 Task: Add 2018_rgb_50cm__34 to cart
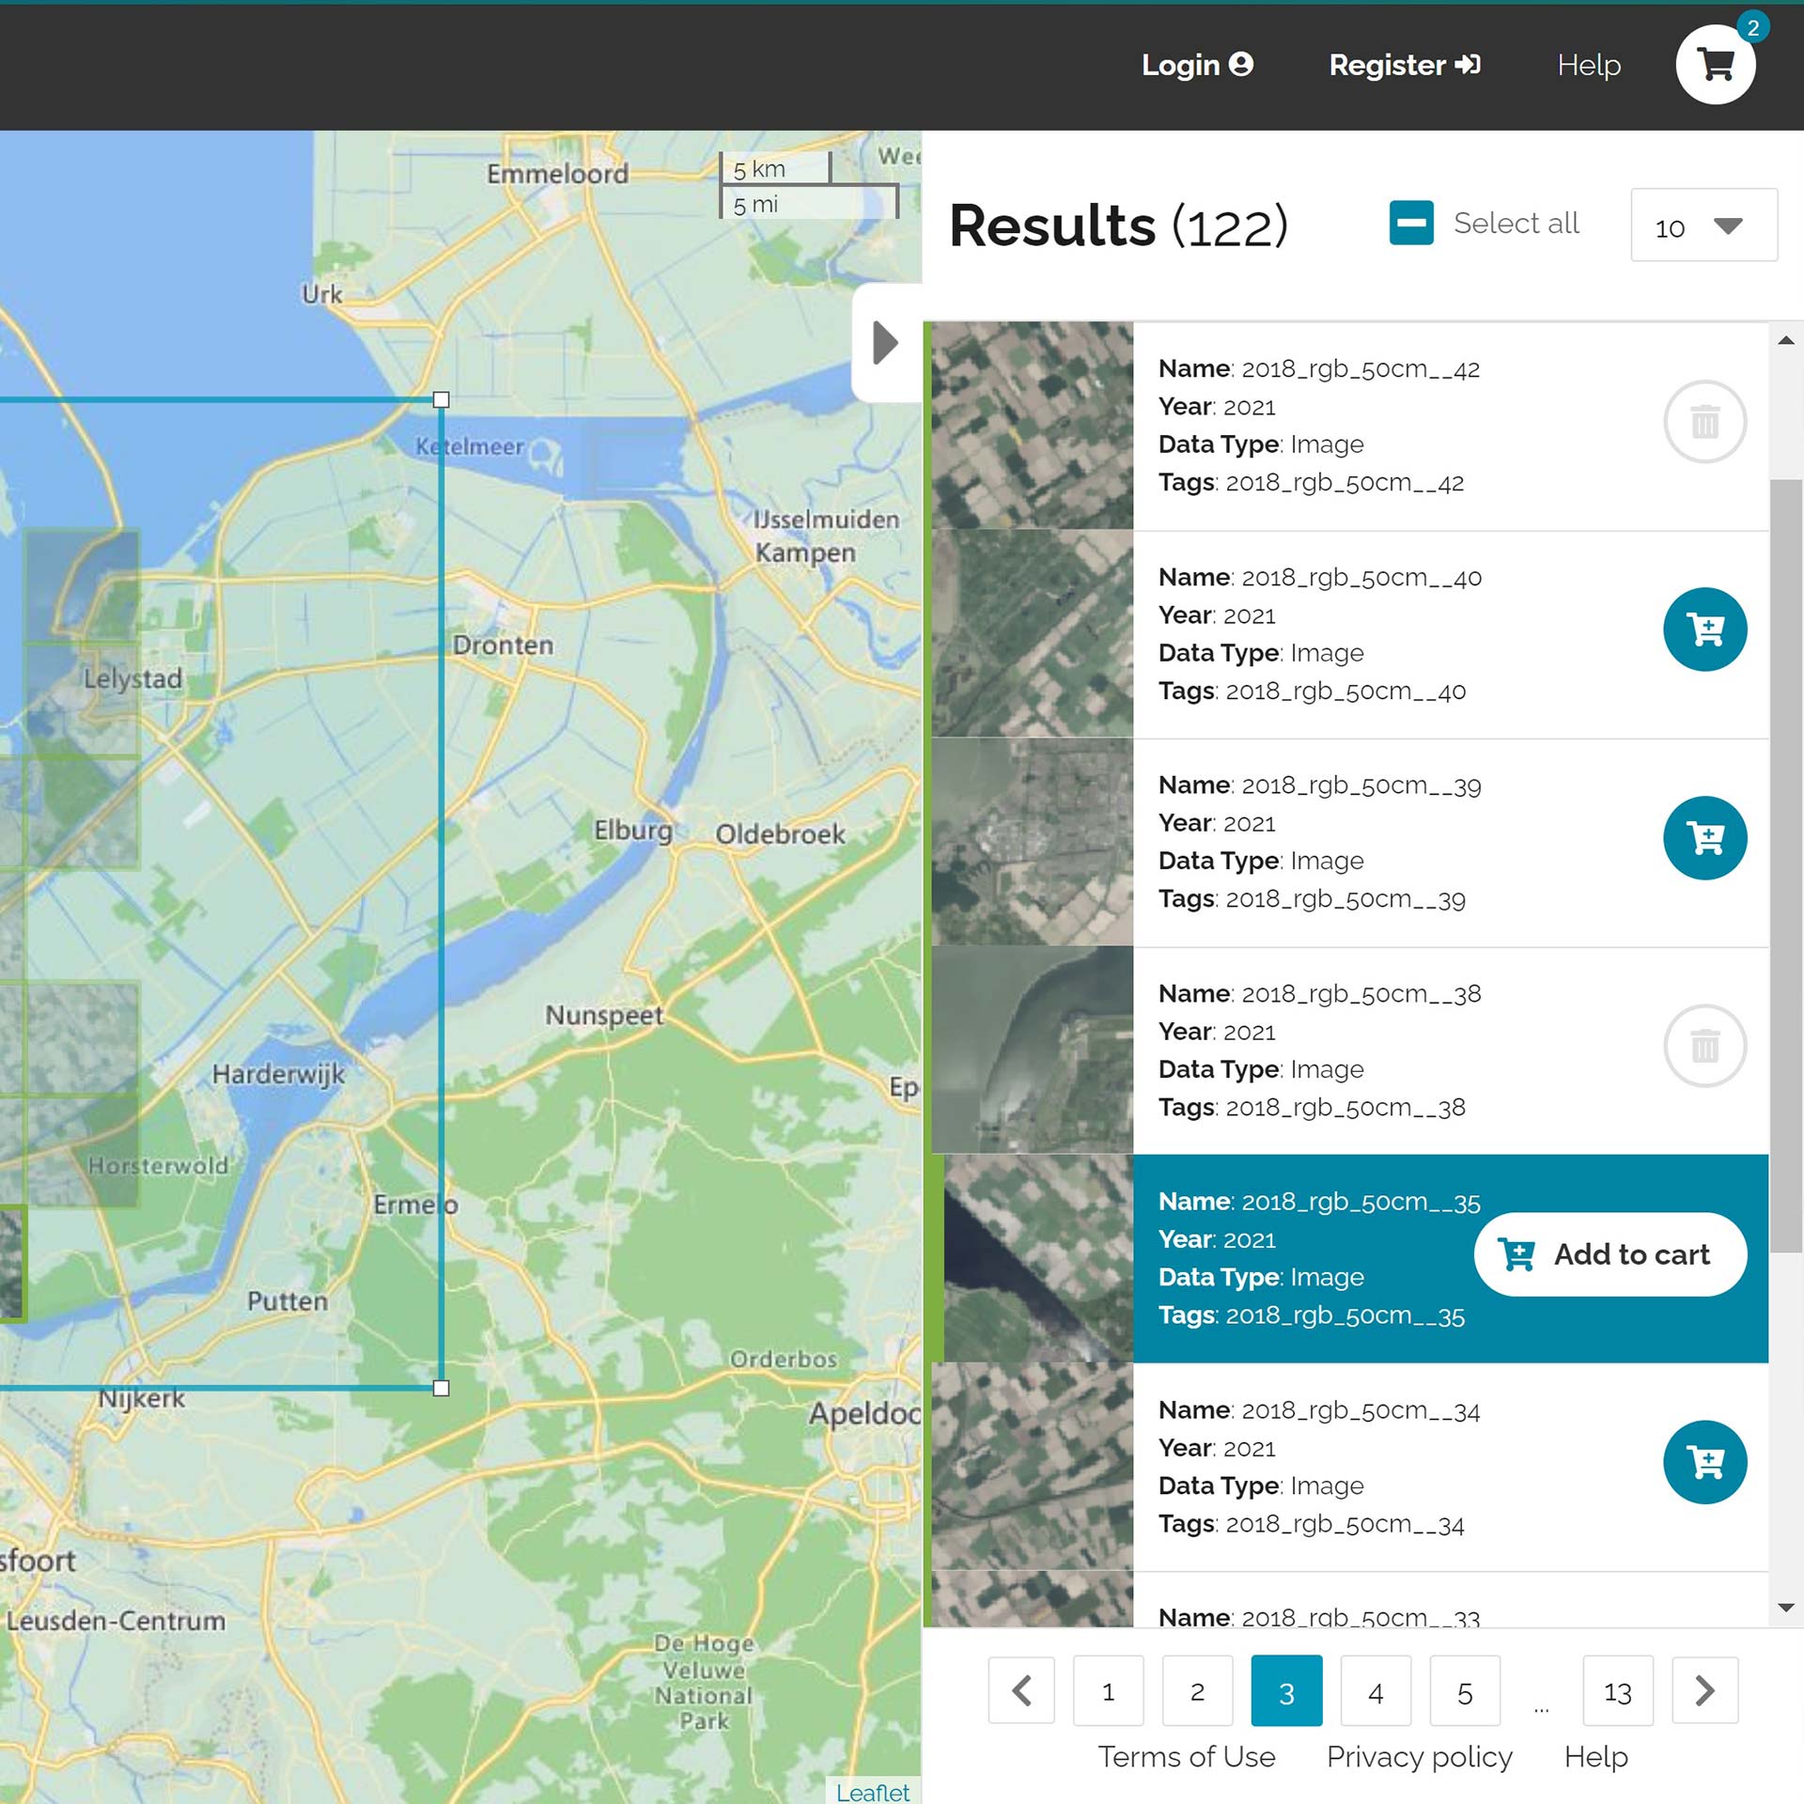point(1704,1462)
